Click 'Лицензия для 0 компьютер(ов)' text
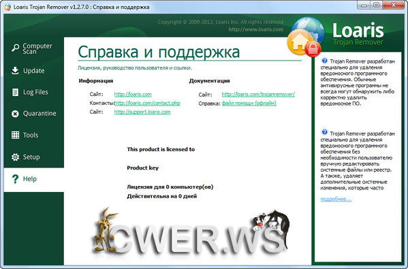This screenshot has width=408, height=269. (170, 187)
